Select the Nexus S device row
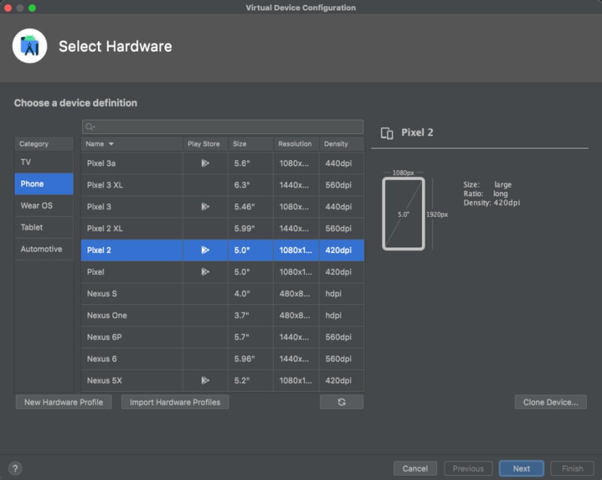 pos(223,293)
